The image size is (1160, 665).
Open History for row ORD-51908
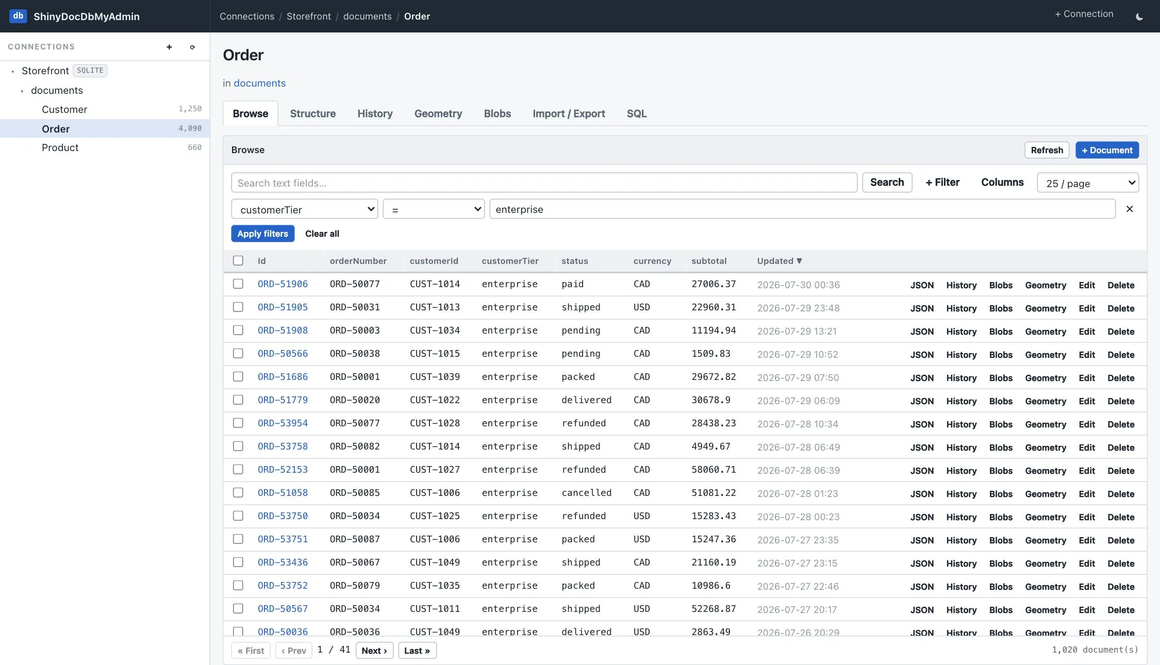961,331
